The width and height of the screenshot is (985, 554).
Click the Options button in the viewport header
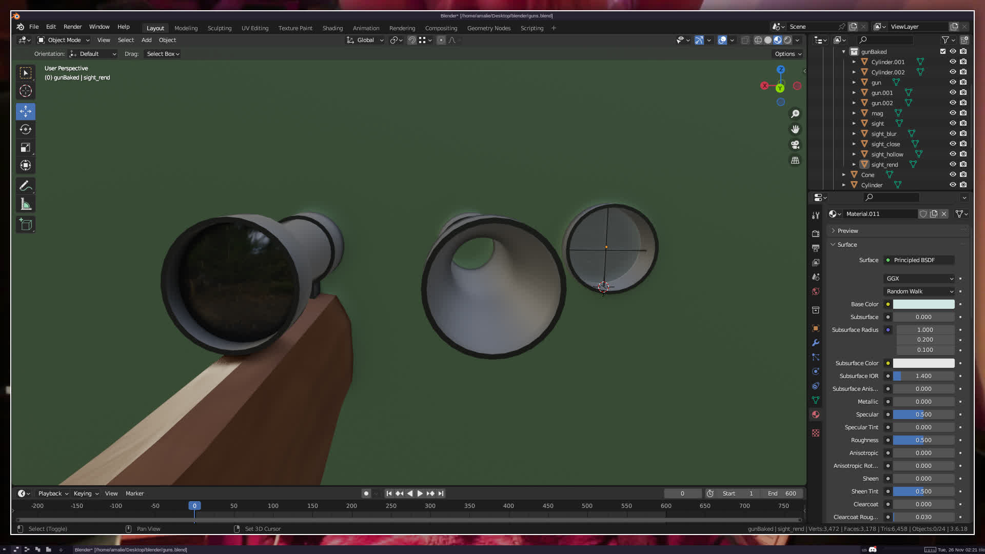point(787,54)
